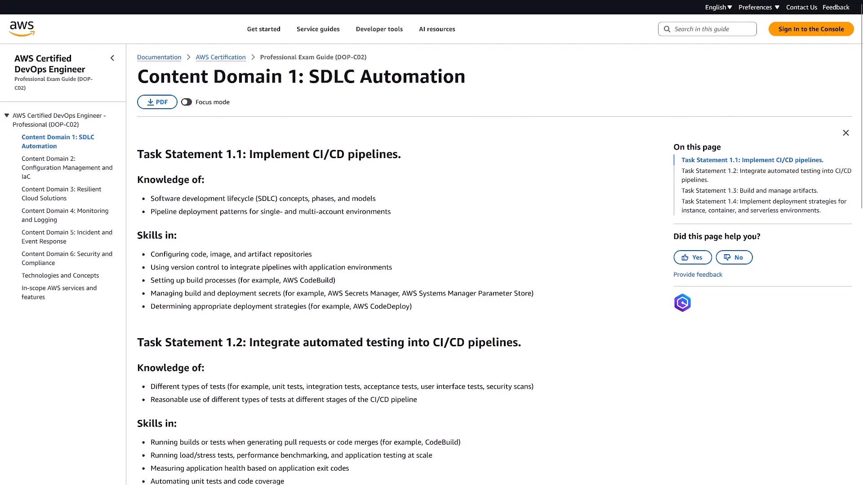The width and height of the screenshot is (863, 485).
Task: Open the English language dropdown
Action: point(718,7)
